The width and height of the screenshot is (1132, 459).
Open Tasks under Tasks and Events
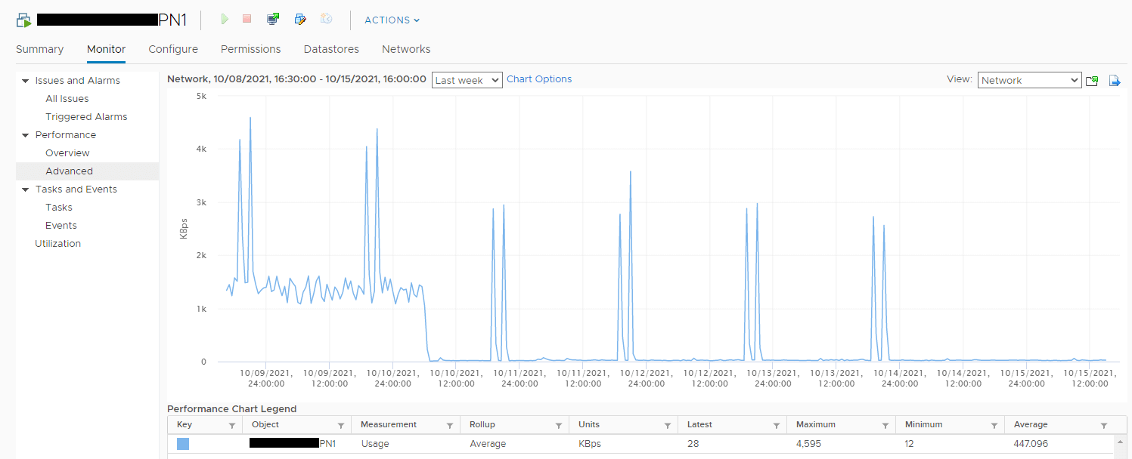[59, 208]
